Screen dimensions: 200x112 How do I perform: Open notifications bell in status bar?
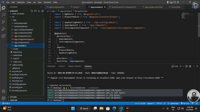pyautogui.click(x=197, y=103)
